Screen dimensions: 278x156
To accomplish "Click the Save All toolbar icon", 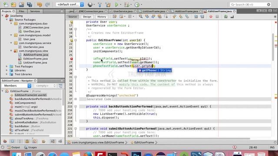I will coord(30,5).
